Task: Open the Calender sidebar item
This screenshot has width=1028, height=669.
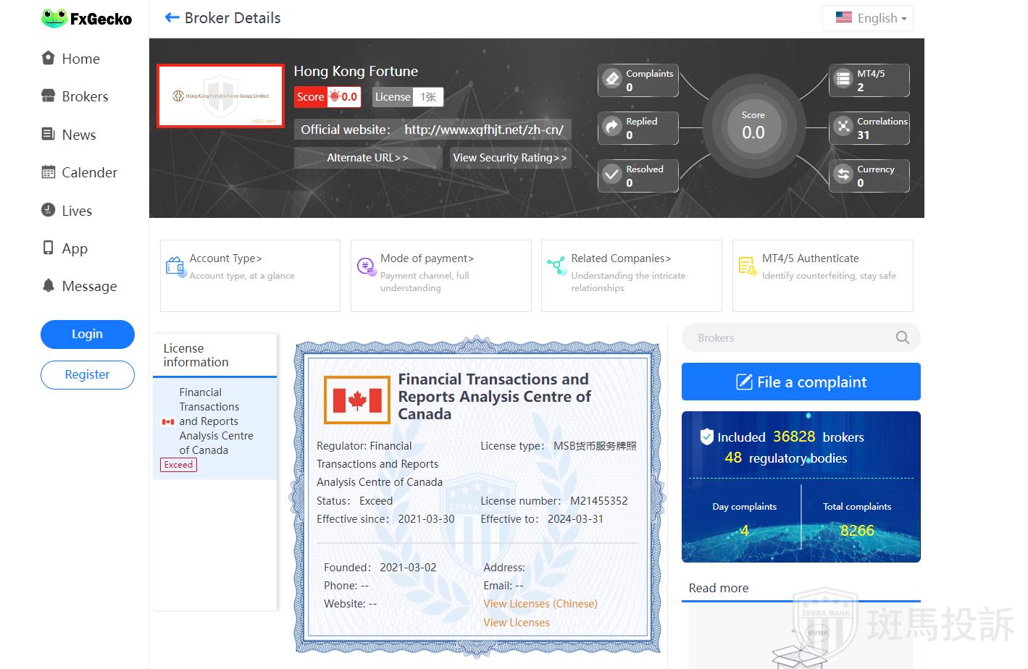Action: pos(89,172)
